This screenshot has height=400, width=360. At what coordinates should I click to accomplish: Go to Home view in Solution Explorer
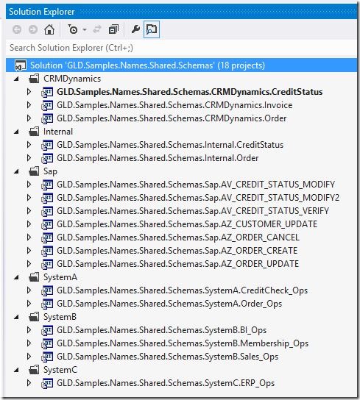[49, 29]
